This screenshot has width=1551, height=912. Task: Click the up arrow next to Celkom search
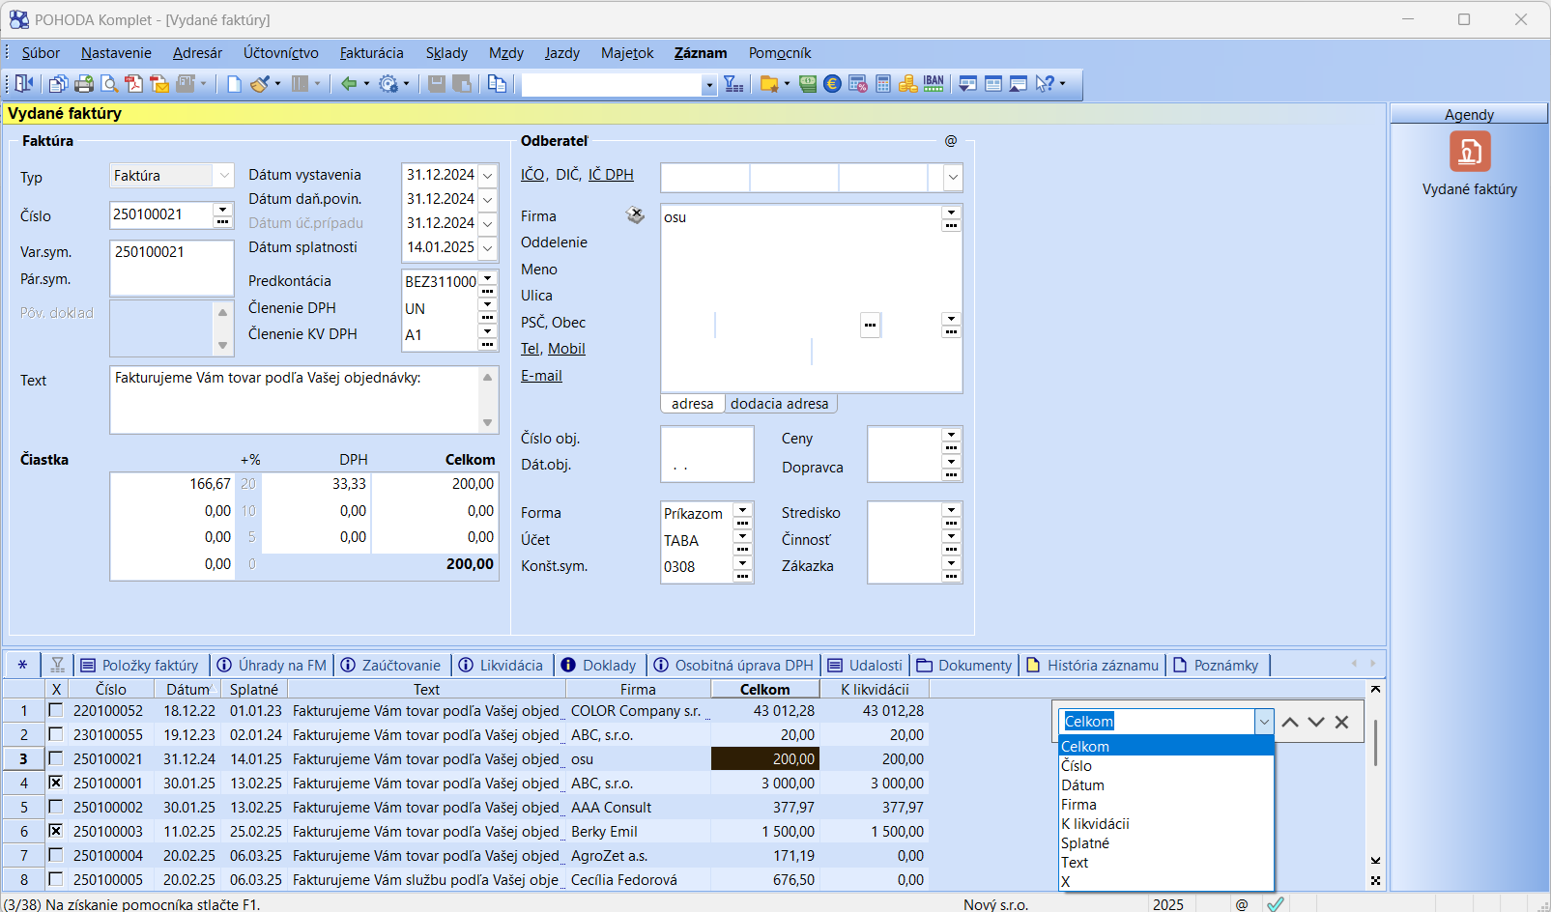(1290, 722)
